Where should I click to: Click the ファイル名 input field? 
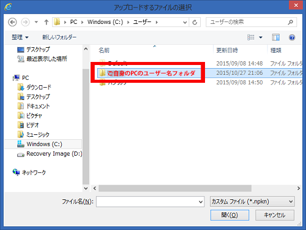[150, 202]
